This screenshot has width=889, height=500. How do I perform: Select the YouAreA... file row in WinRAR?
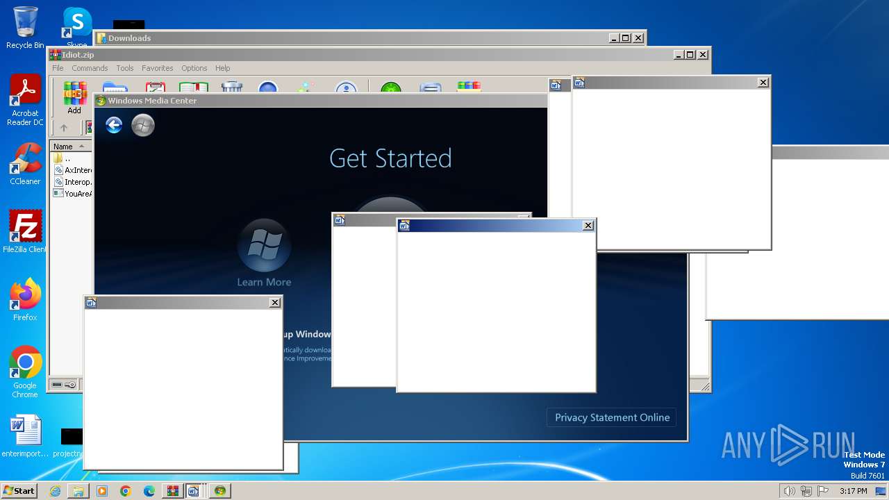click(x=72, y=194)
